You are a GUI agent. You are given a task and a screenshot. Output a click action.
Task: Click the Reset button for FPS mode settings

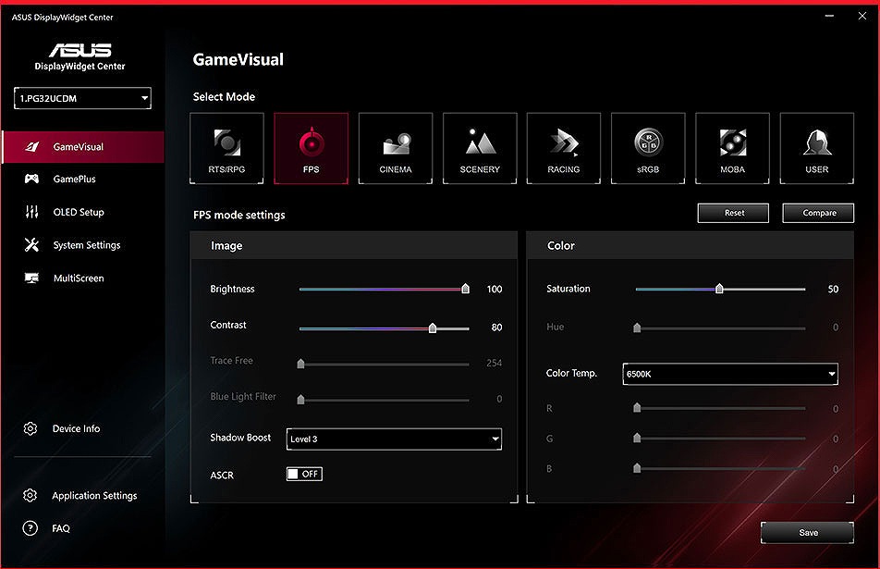pos(732,213)
